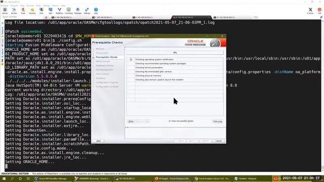
Task: Click the Sessions star icon
Action: 32,11
